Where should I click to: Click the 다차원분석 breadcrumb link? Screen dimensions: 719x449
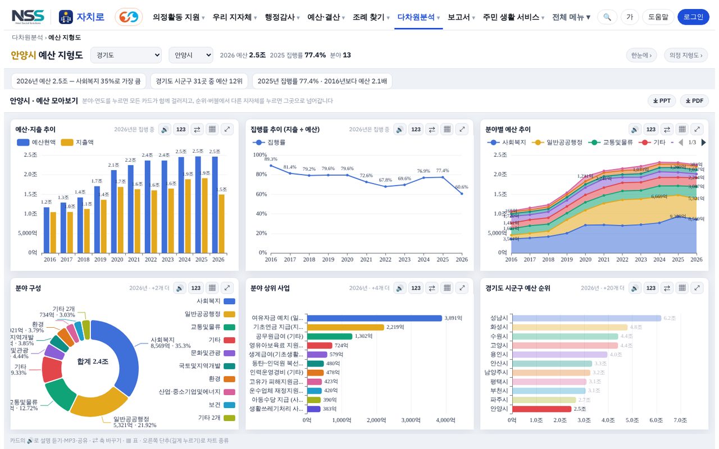27,38
